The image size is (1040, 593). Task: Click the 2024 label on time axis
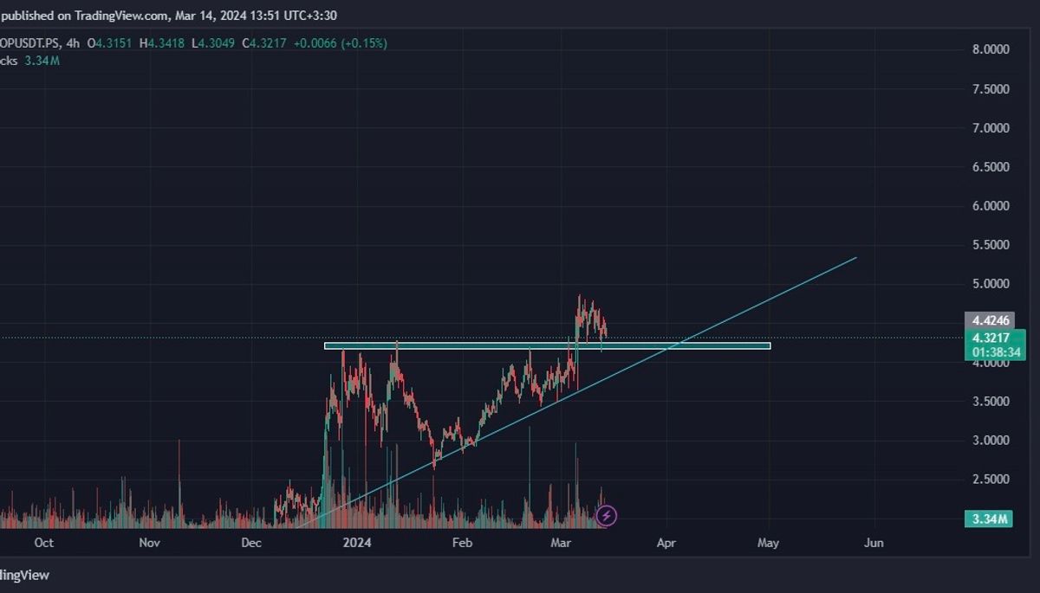[356, 543]
